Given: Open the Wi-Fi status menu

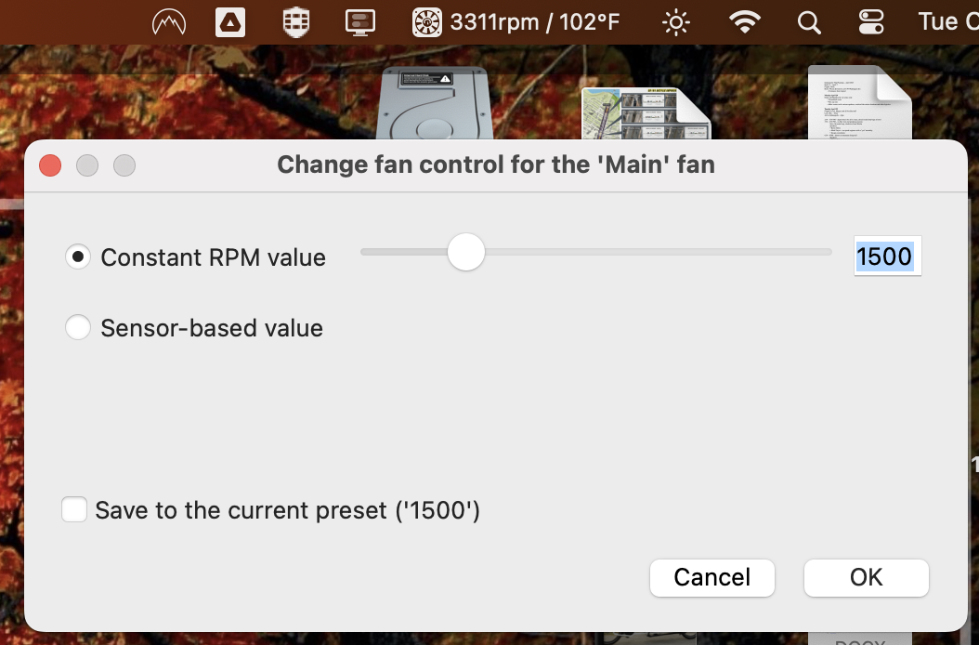Looking at the screenshot, I should [742, 21].
